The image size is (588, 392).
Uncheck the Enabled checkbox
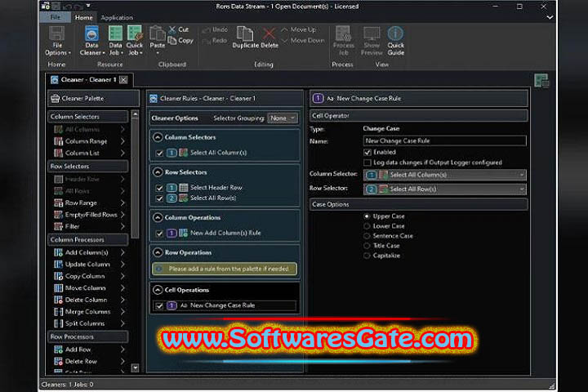(367, 152)
